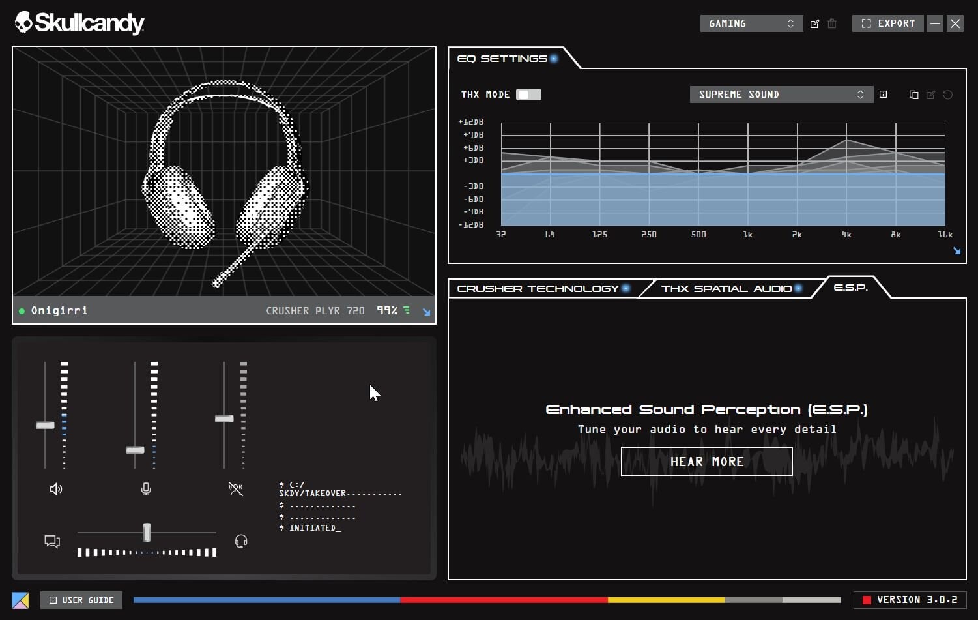Click the microphone icon
The width and height of the screenshot is (978, 620).
click(146, 489)
